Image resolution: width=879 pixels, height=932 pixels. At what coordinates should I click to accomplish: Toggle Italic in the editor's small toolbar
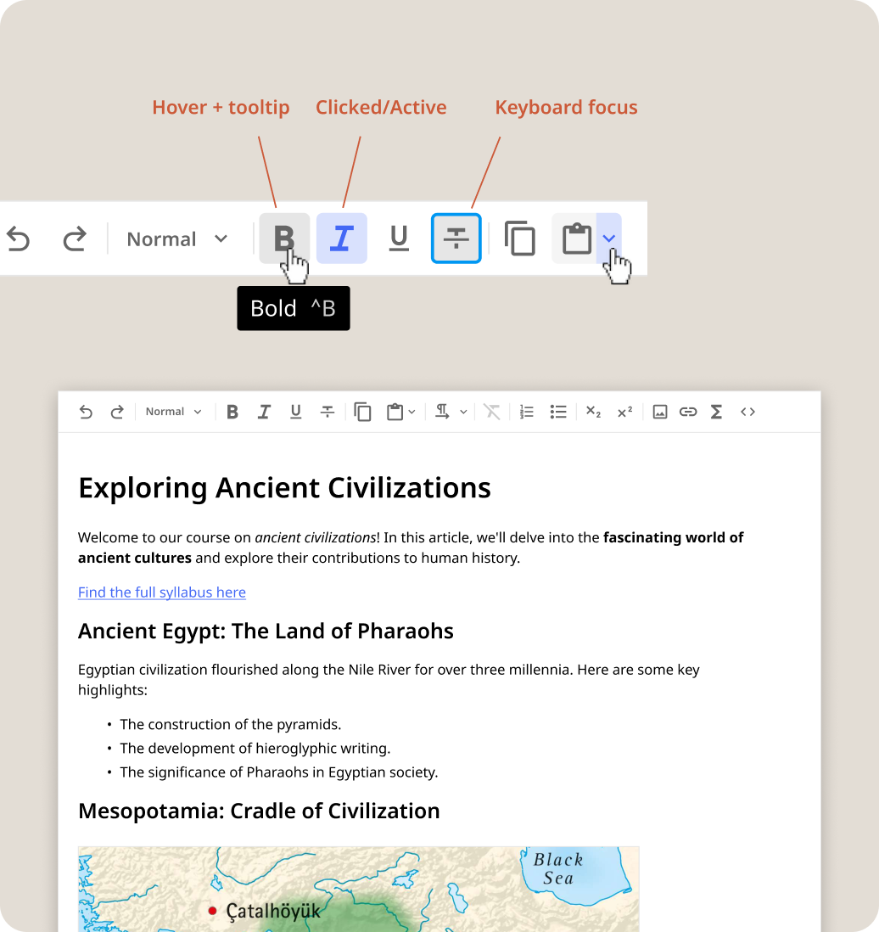[264, 412]
